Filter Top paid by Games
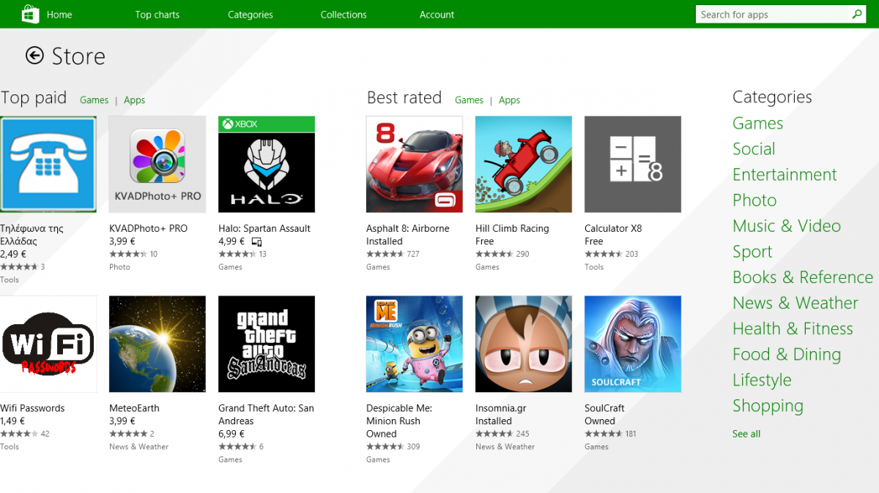Viewport: 879px width, 493px height. [x=94, y=100]
